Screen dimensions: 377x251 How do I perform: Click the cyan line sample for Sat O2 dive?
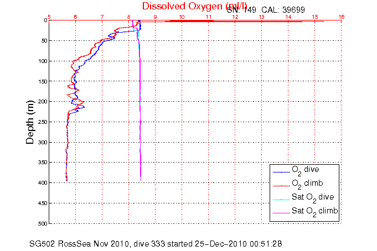click(x=282, y=200)
